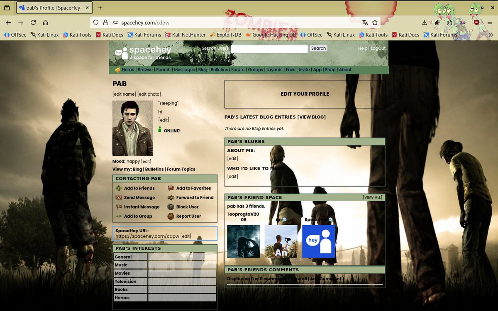Open Messages in the SpaceHey navigation
The image size is (498, 311).
pos(184,70)
